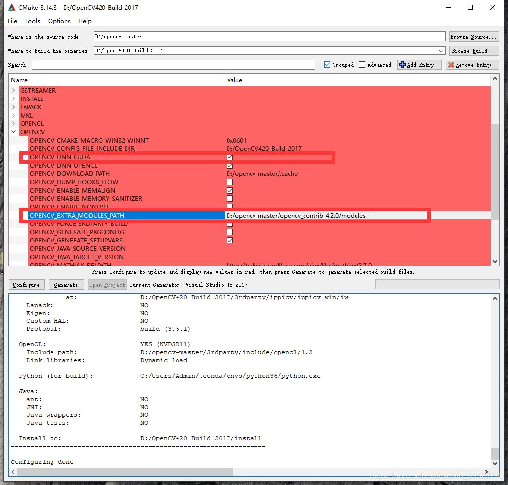Uncheck the Grouped checkbox
This screenshot has width=508, height=485.
tap(327, 64)
